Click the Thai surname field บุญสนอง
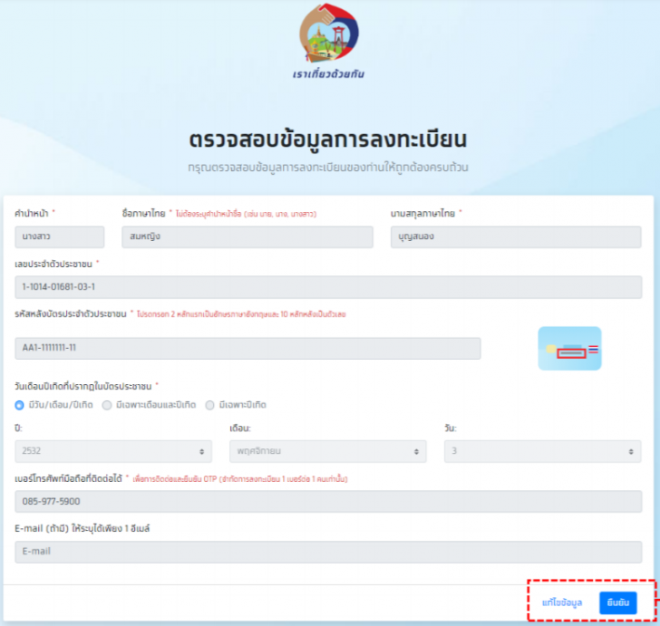Image resolution: width=660 pixels, height=626 pixels. pos(516,236)
